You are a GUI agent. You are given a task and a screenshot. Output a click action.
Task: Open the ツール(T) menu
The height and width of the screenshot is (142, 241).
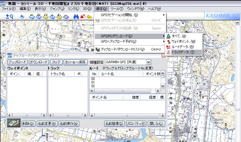pos(117,9)
